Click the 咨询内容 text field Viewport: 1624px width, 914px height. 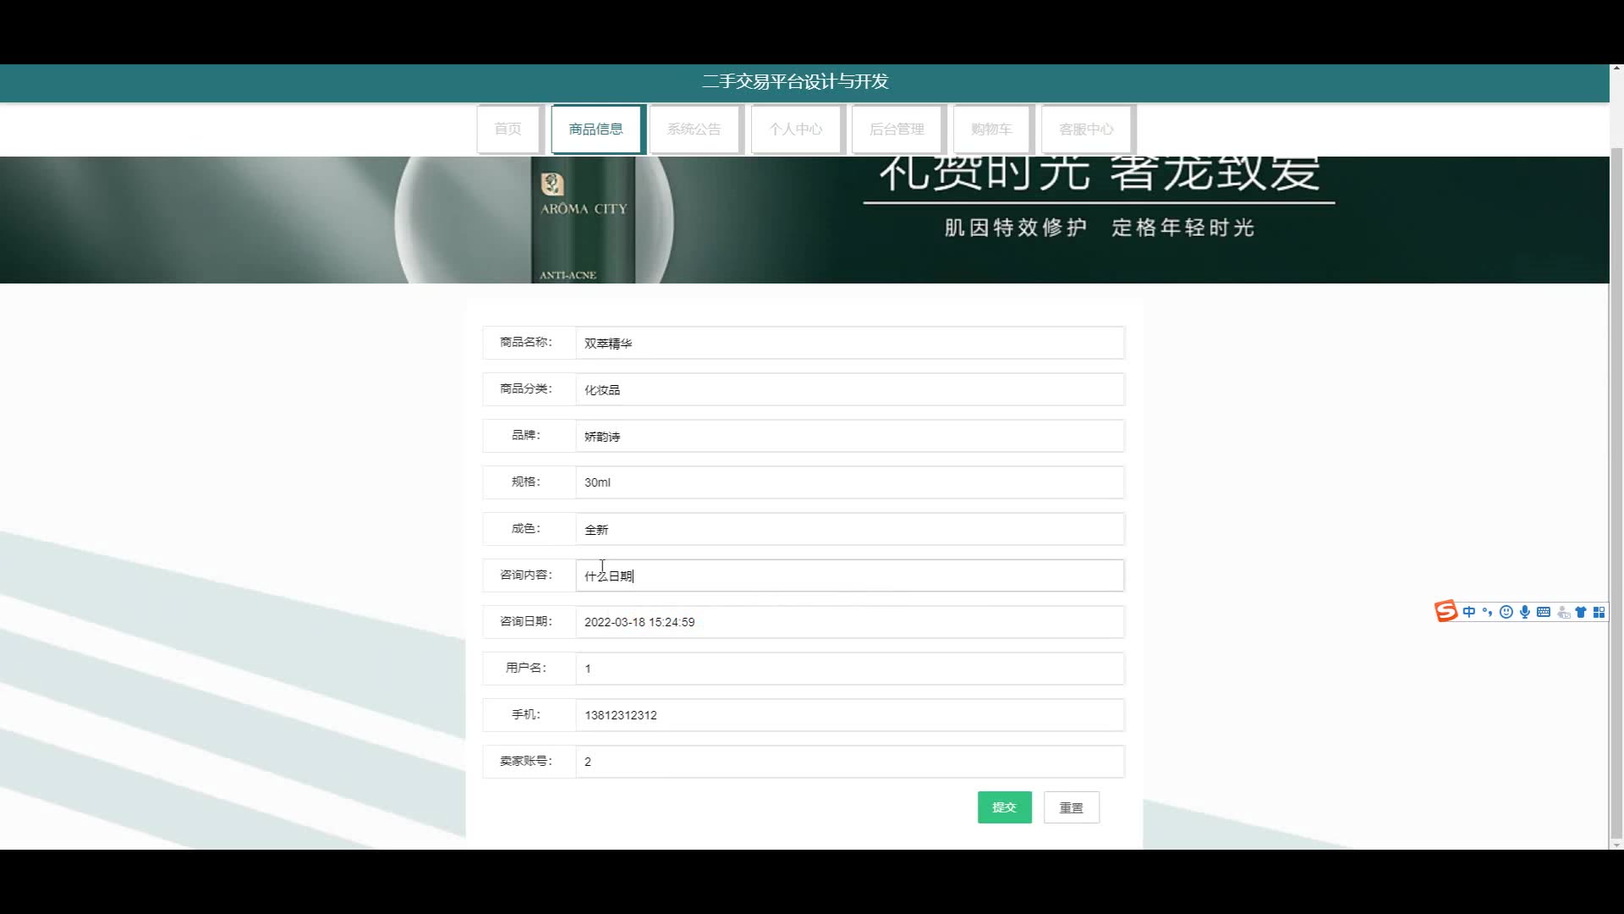click(849, 575)
